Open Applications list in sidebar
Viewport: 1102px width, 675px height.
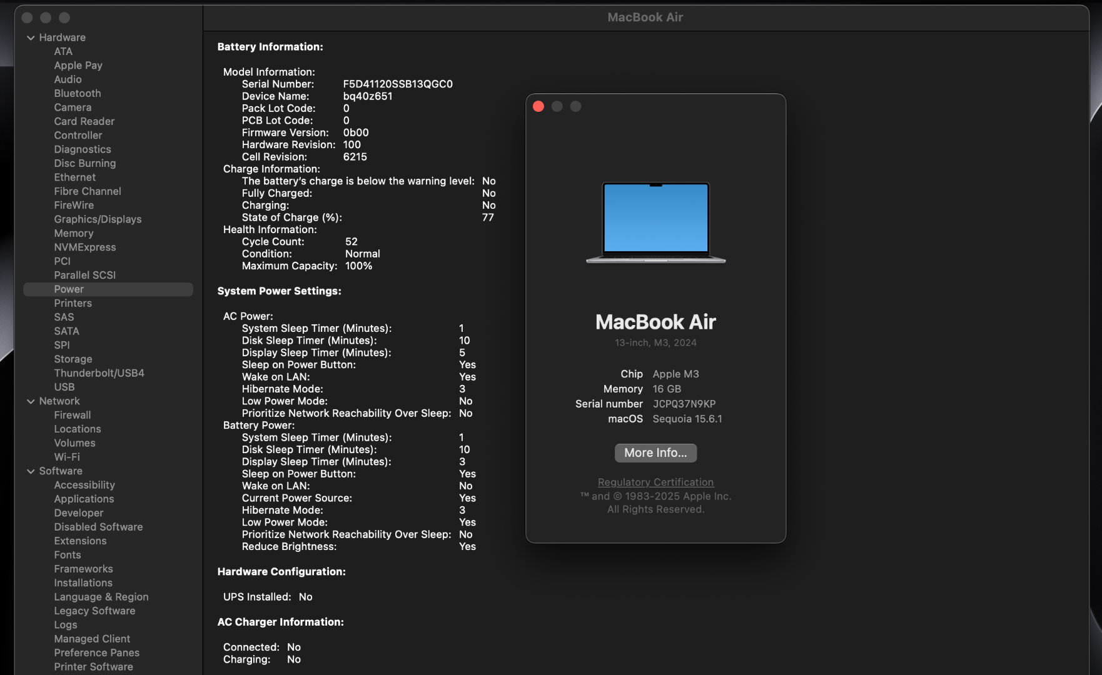coord(84,499)
